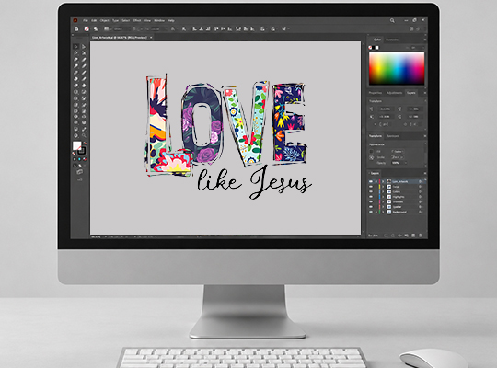497x368 pixels.
Task: Select the Hand tool beside the Zoom tool
Action: (x=75, y=135)
